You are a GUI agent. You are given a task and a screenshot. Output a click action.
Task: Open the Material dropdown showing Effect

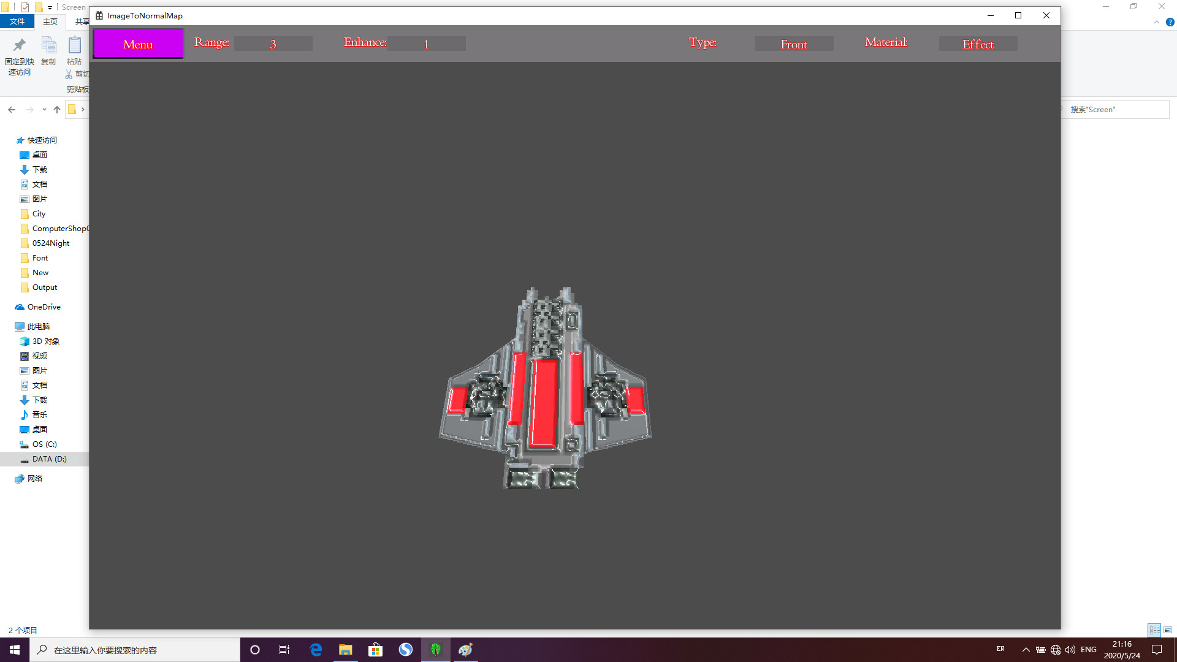pyautogui.click(x=978, y=44)
